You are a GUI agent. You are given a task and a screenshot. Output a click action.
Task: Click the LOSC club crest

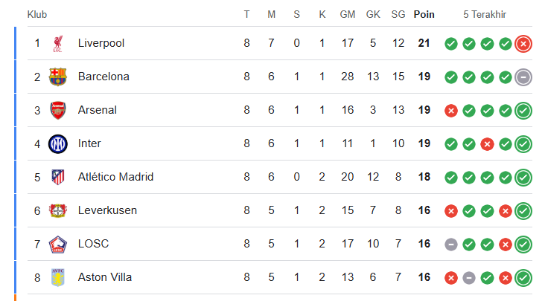tap(57, 244)
